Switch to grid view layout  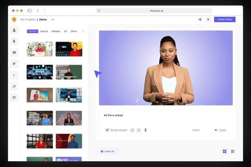224,151
